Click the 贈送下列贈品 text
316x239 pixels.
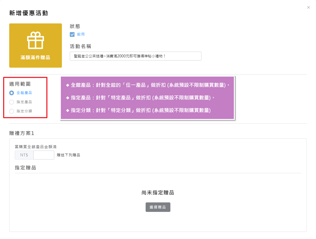pos(68,155)
